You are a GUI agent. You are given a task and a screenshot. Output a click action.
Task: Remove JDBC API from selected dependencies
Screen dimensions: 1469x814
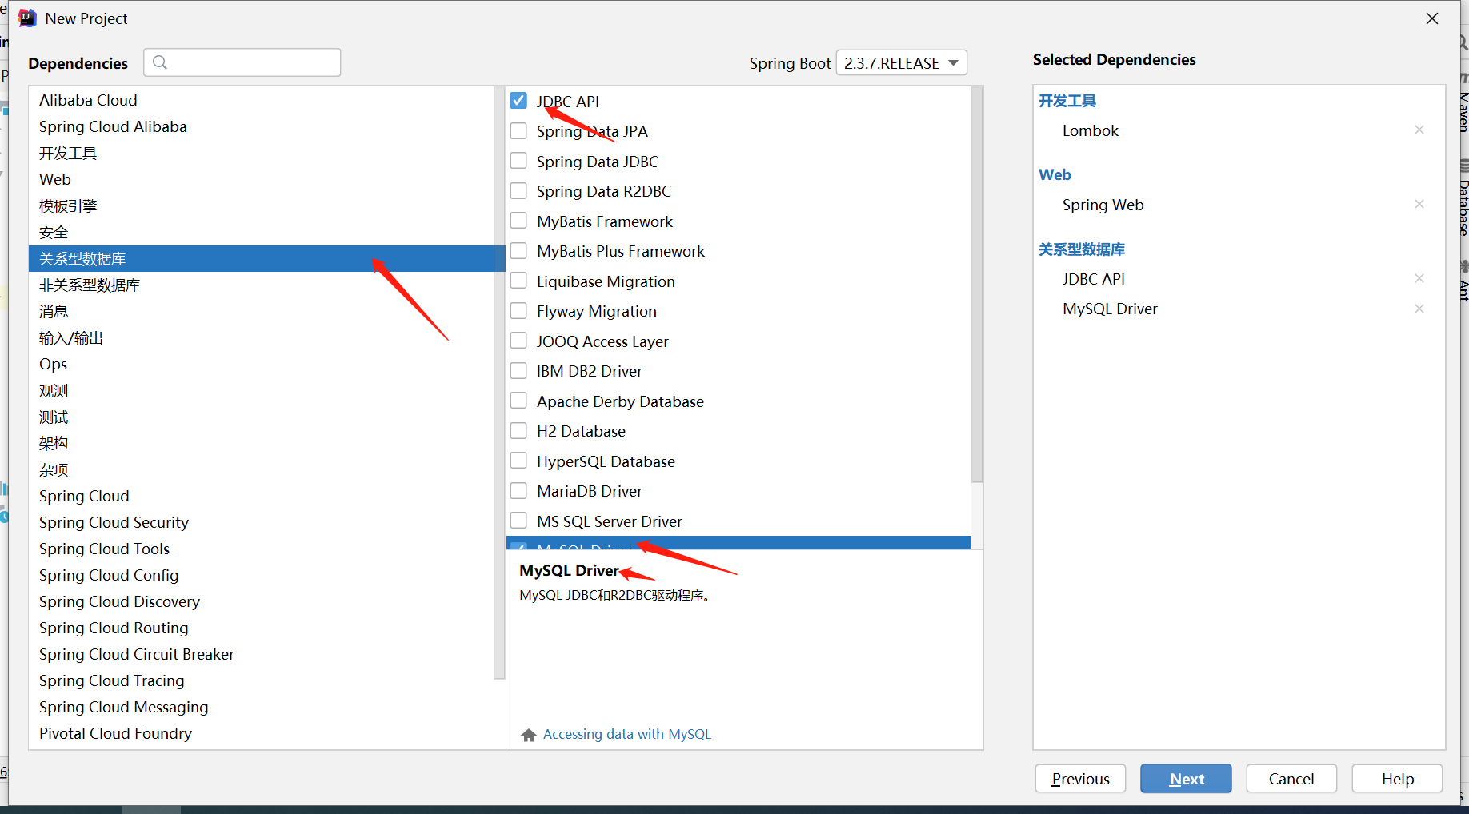(x=1419, y=279)
